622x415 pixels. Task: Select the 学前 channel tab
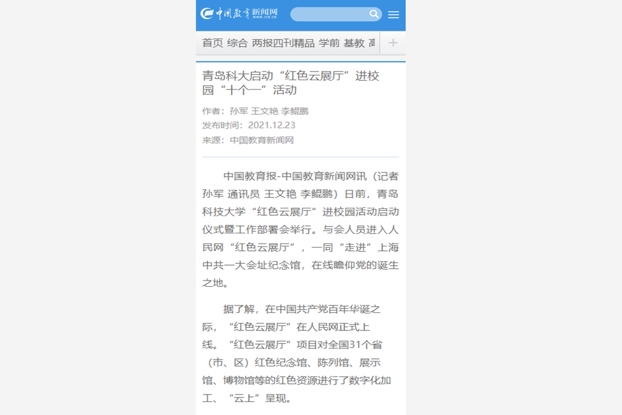(329, 43)
